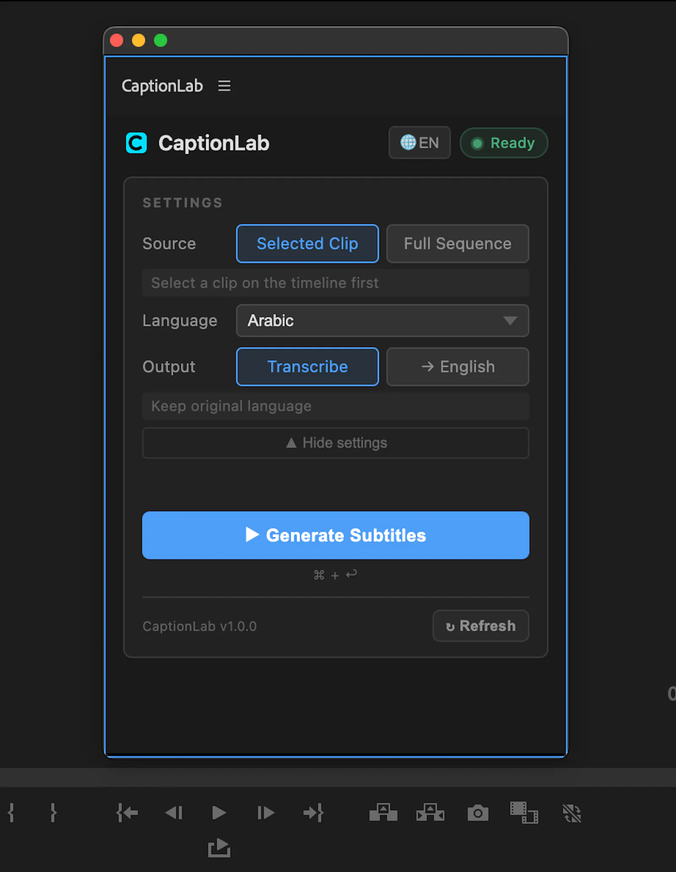Click the green Ready status badge

[x=504, y=143]
